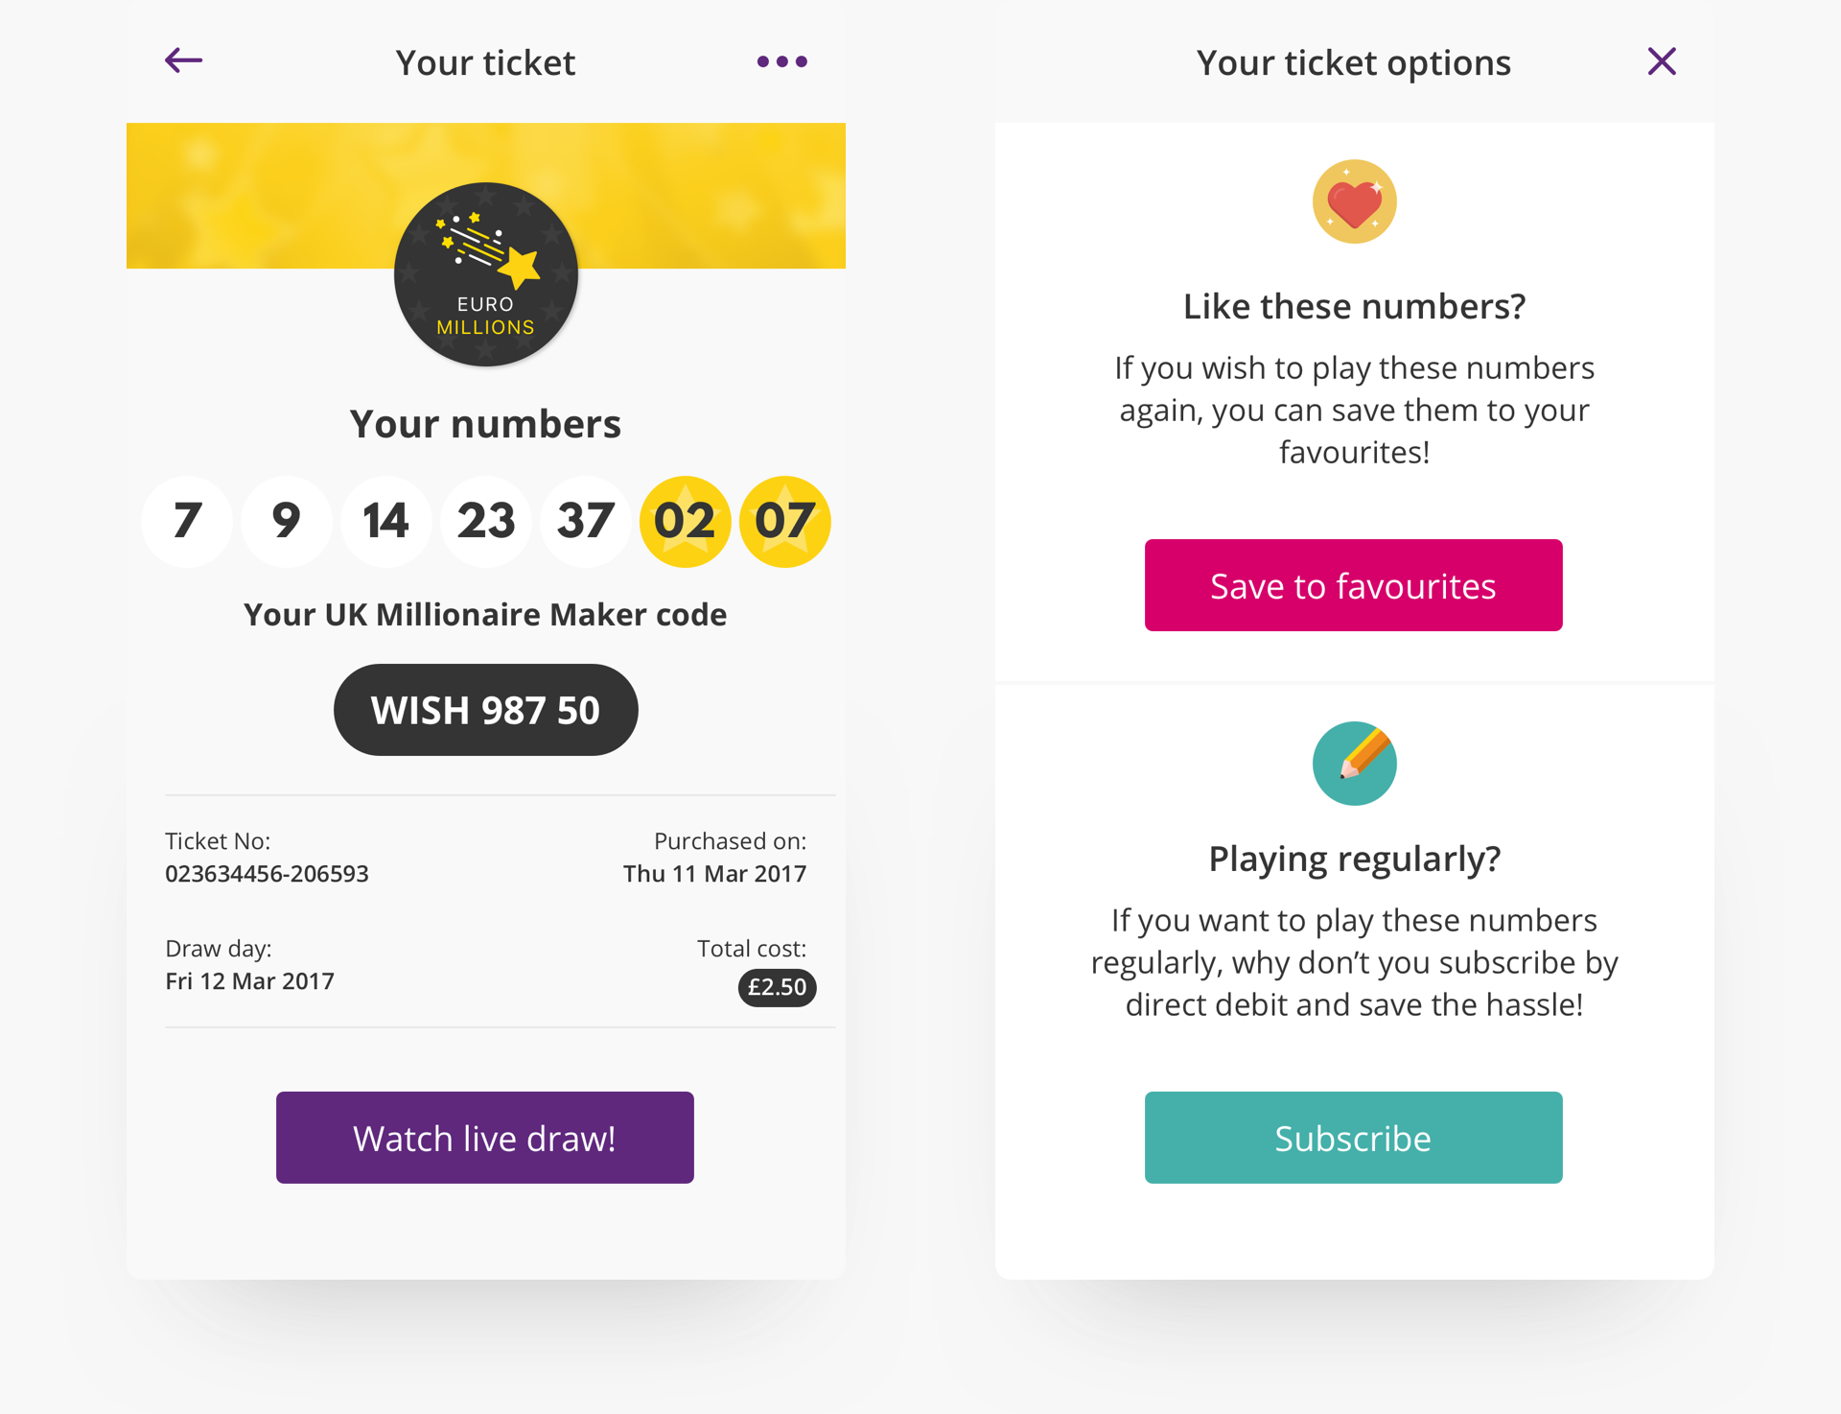Click the Subscribe button
Viewport: 1841px width, 1414px height.
1351,1140
